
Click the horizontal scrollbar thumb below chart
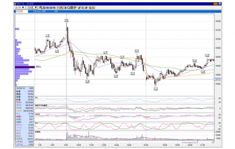click(x=189, y=141)
